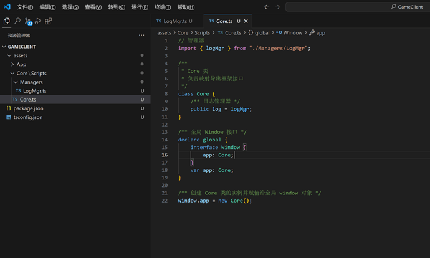Open package.json in the file tree
Viewport: 430px width, 258px height.
pos(28,108)
